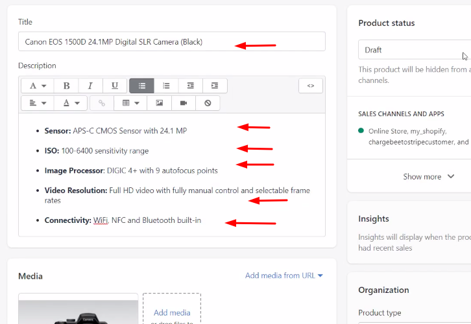Click the SALES CHANNELS AND APPS heading
Viewport: 471px width, 324px height.
click(x=401, y=114)
